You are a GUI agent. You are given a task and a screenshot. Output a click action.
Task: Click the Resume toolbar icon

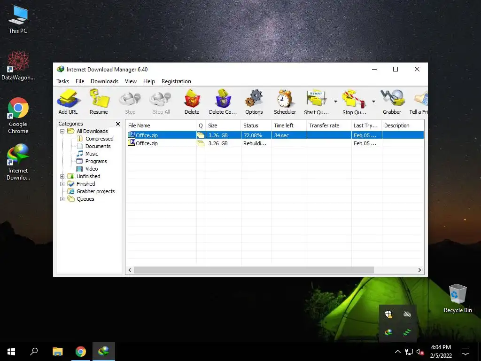pyautogui.click(x=99, y=102)
